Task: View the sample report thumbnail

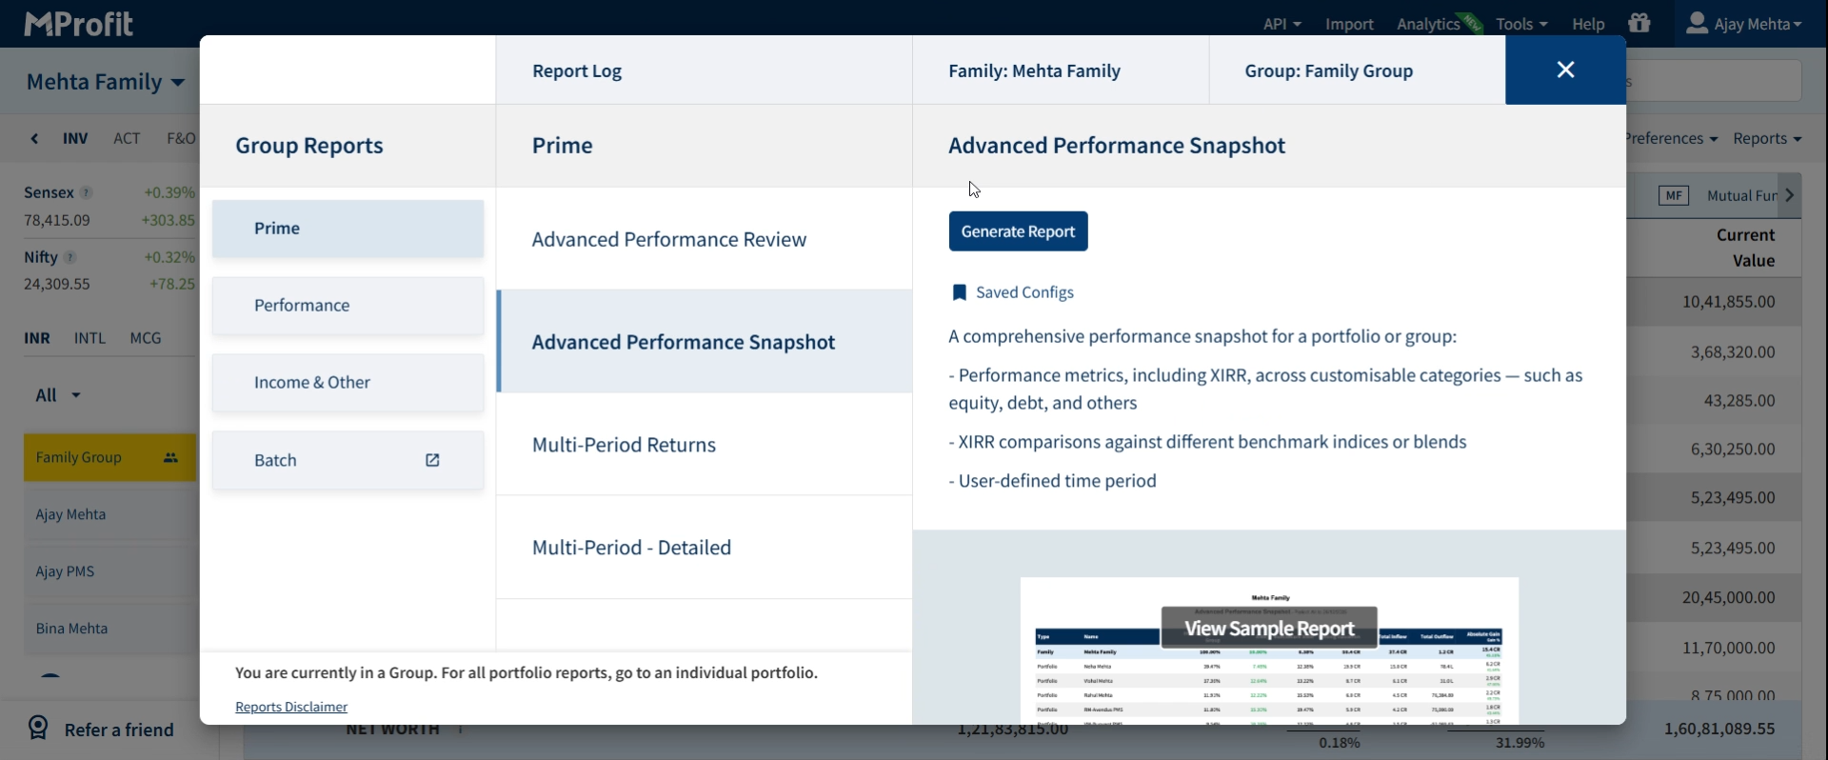Action: tap(1268, 629)
